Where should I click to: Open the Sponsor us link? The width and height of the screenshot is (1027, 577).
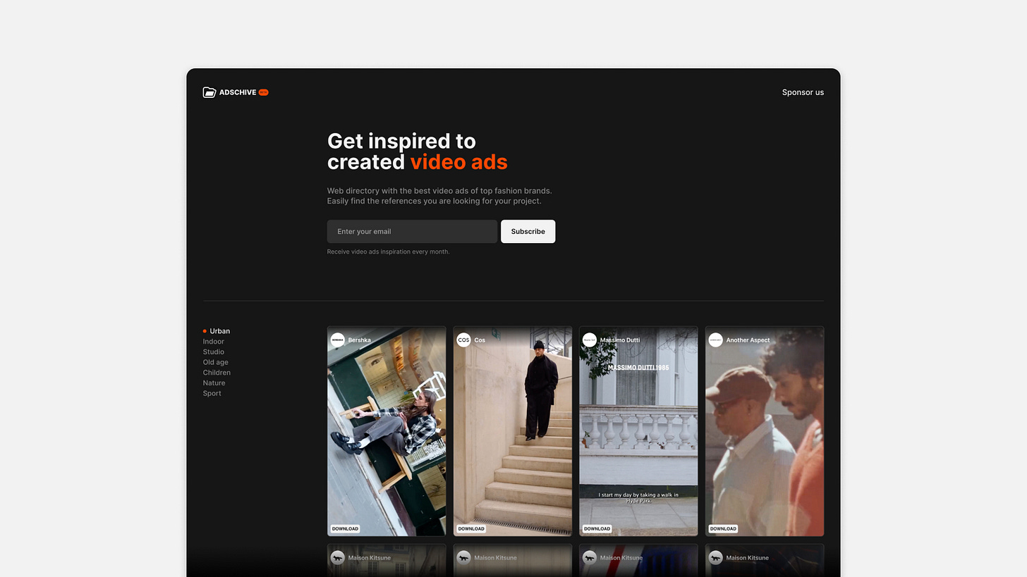tap(803, 92)
